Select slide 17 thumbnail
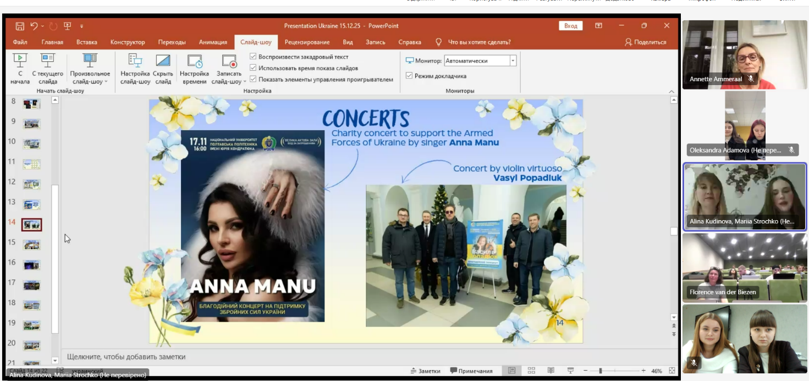This screenshot has width=809, height=381. tap(32, 285)
